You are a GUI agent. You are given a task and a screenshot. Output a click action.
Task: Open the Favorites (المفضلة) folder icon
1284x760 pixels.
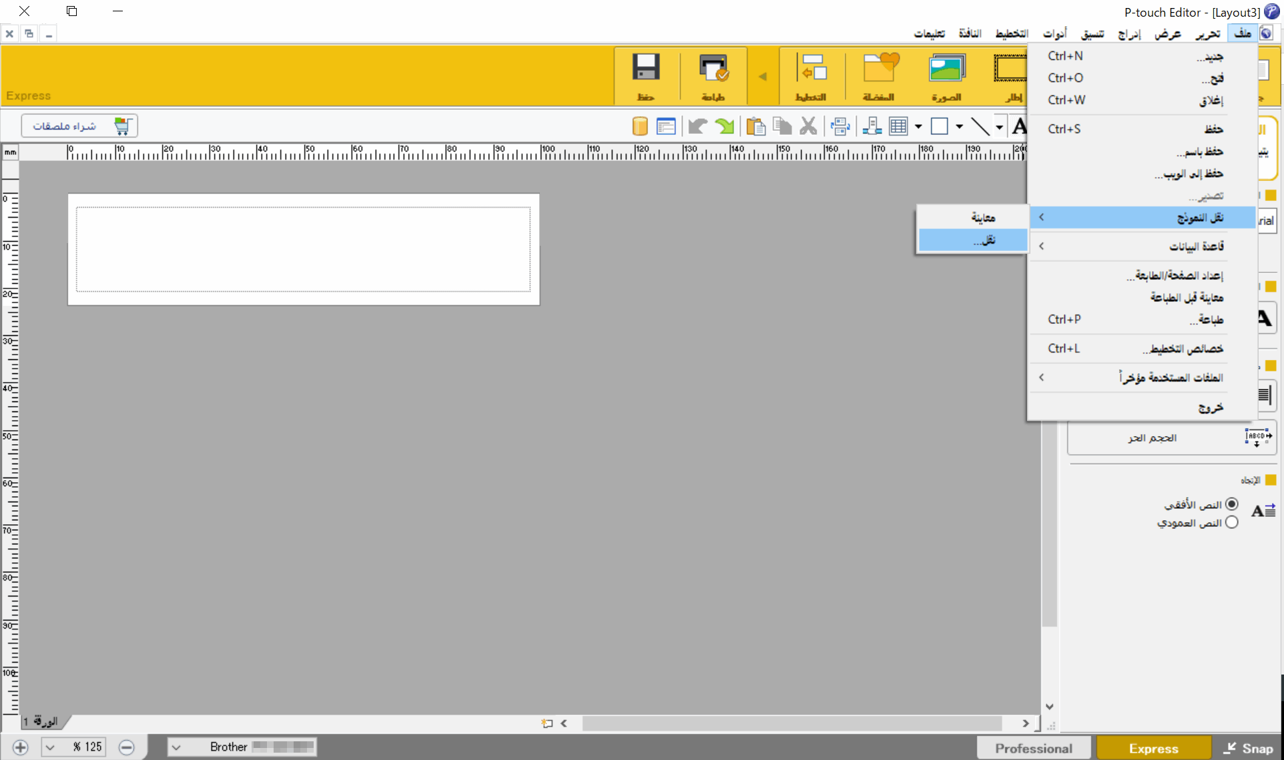coord(879,75)
